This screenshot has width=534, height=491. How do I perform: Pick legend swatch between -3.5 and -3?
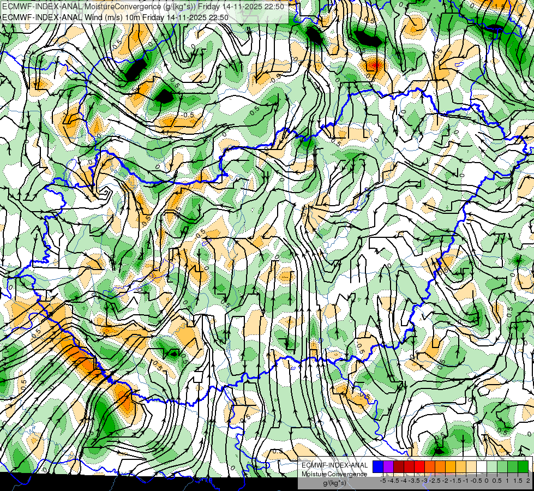(x=419, y=467)
